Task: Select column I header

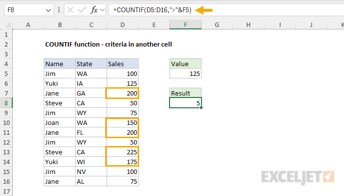Action: [x=280, y=24]
